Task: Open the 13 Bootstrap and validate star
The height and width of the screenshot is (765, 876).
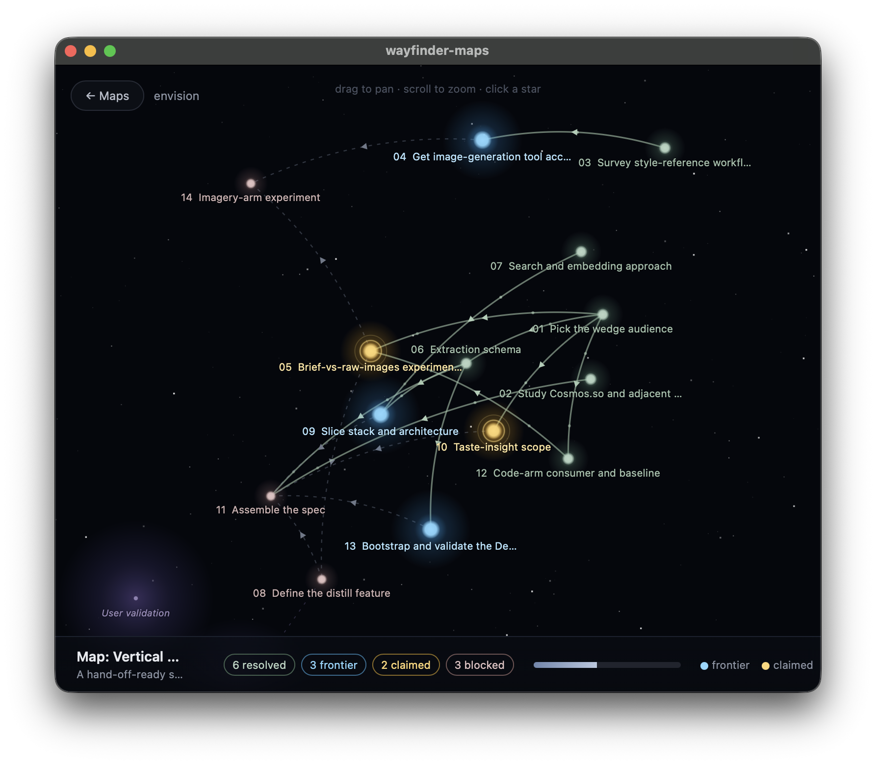Action: coord(431,529)
